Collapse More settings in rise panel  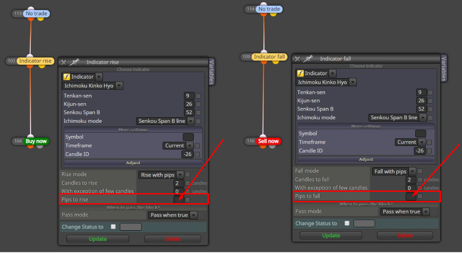pos(133,130)
